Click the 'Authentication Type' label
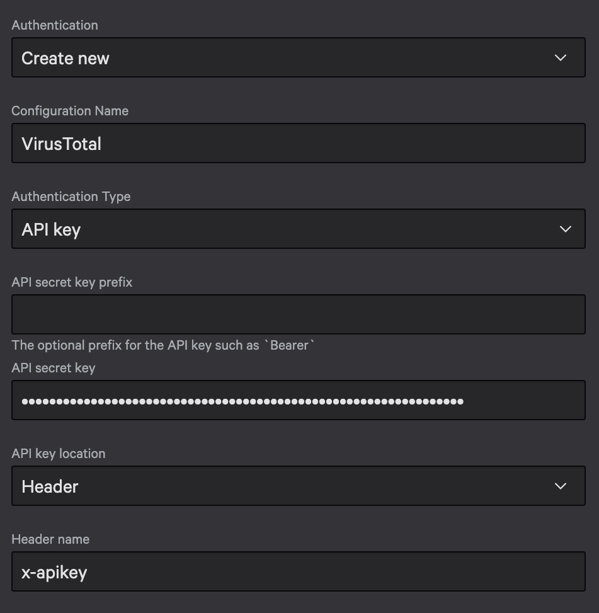Image resolution: width=599 pixels, height=613 pixels. pos(71,197)
